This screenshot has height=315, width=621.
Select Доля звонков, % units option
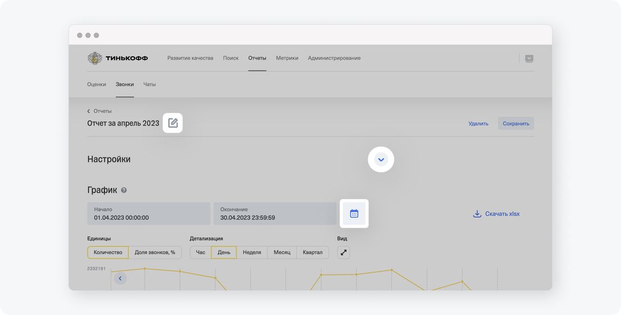tap(155, 253)
